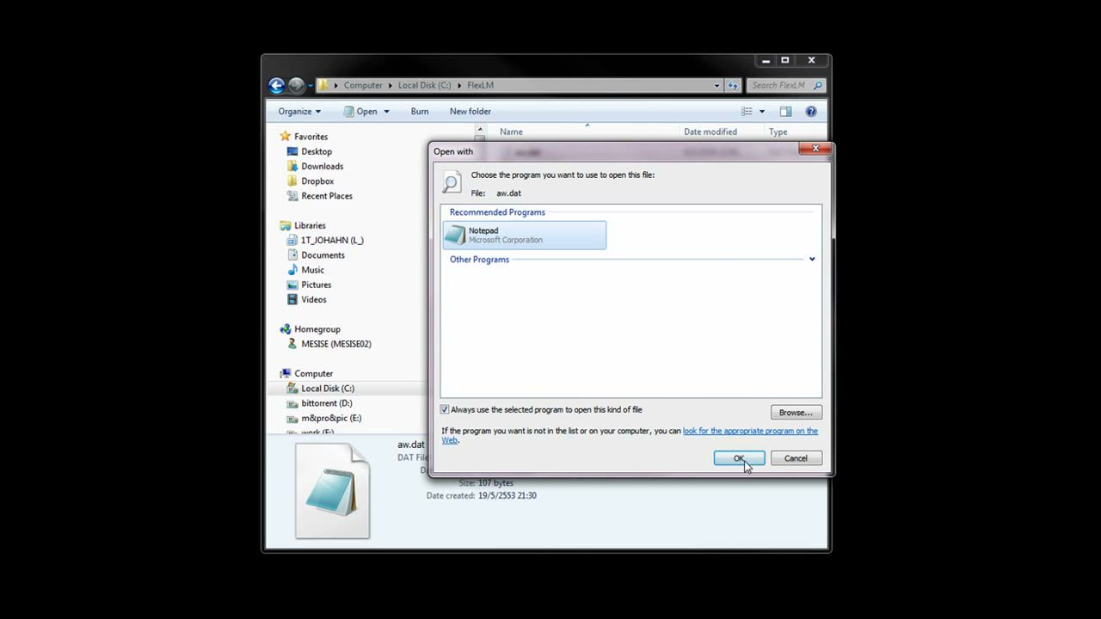The height and width of the screenshot is (619, 1101).
Task: Select Notepad in Recommended Programs
Action: coord(525,235)
